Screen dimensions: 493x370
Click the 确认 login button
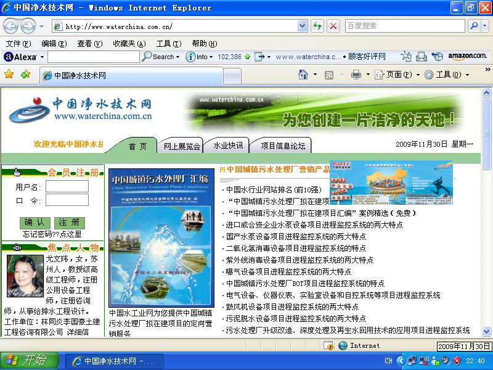point(35,223)
